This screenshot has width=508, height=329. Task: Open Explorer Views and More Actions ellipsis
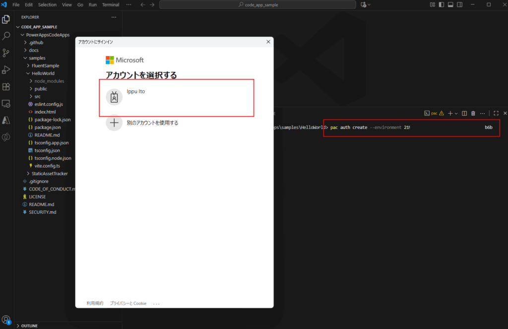tap(114, 17)
